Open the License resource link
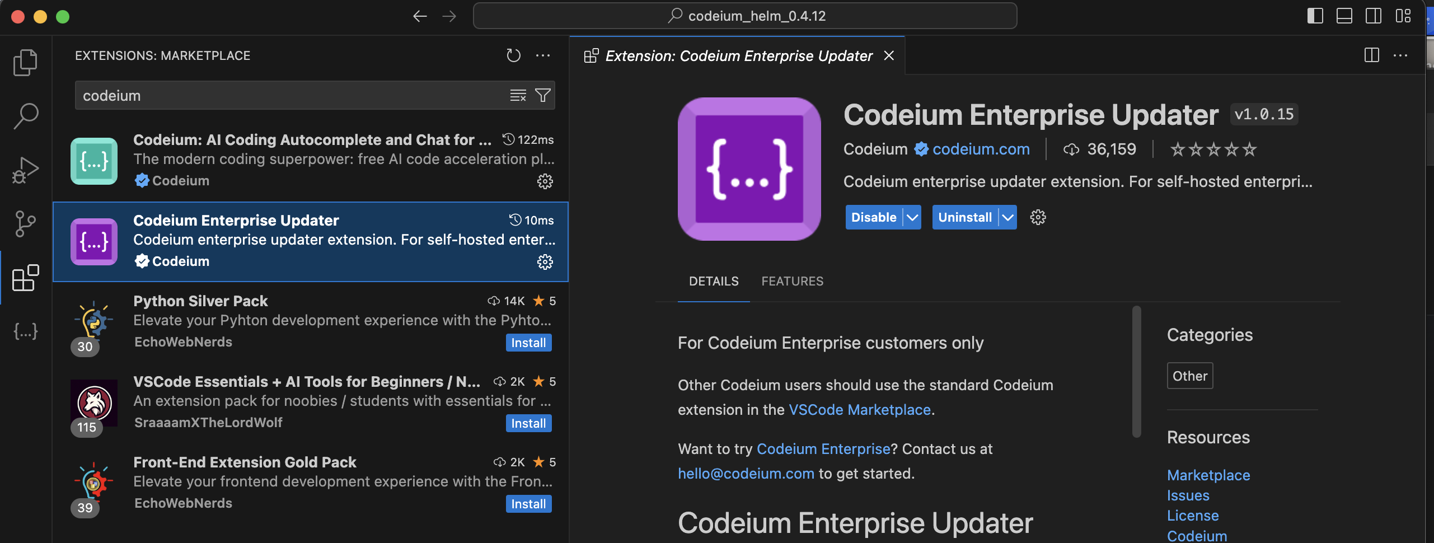Image resolution: width=1434 pixels, height=543 pixels. click(x=1193, y=516)
